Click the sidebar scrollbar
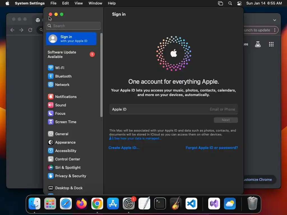 click(x=101, y=75)
